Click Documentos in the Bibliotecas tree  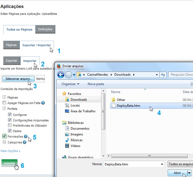[80, 129]
